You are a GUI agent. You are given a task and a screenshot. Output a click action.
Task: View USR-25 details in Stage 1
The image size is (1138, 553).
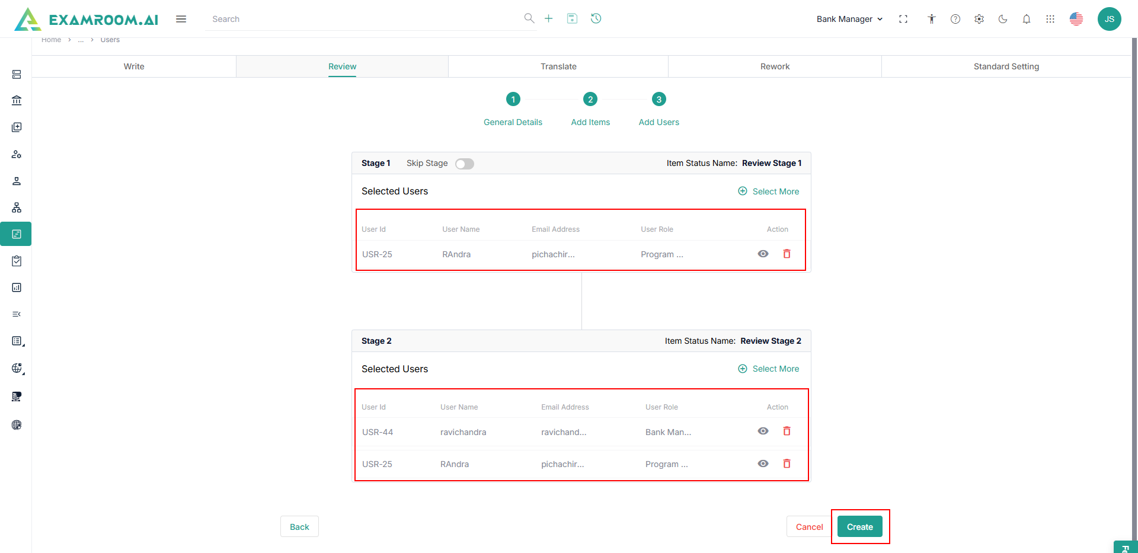tap(763, 254)
